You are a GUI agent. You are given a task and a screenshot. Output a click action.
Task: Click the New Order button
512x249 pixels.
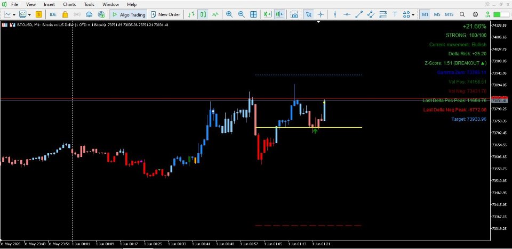[165, 14]
